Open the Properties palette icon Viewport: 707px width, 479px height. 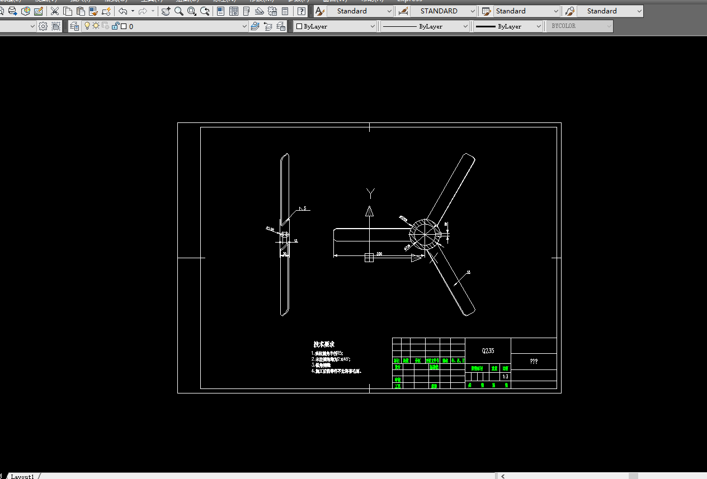pyautogui.click(x=220, y=11)
